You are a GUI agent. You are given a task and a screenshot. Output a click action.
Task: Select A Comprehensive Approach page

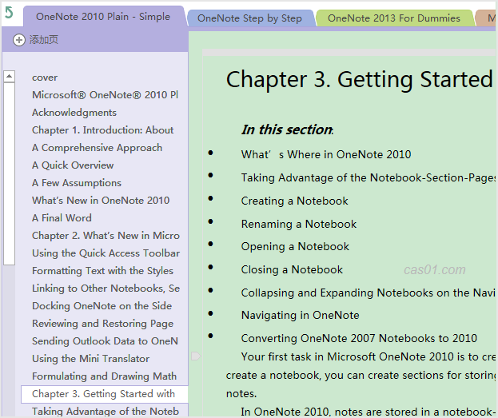coord(98,148)
